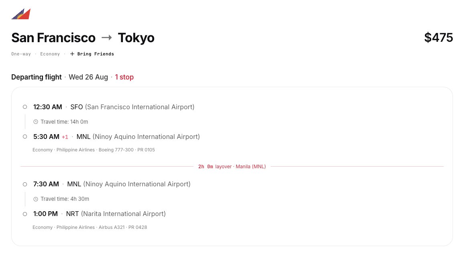Click the Airbus A321 aircraft text

(x=112, y=227)
